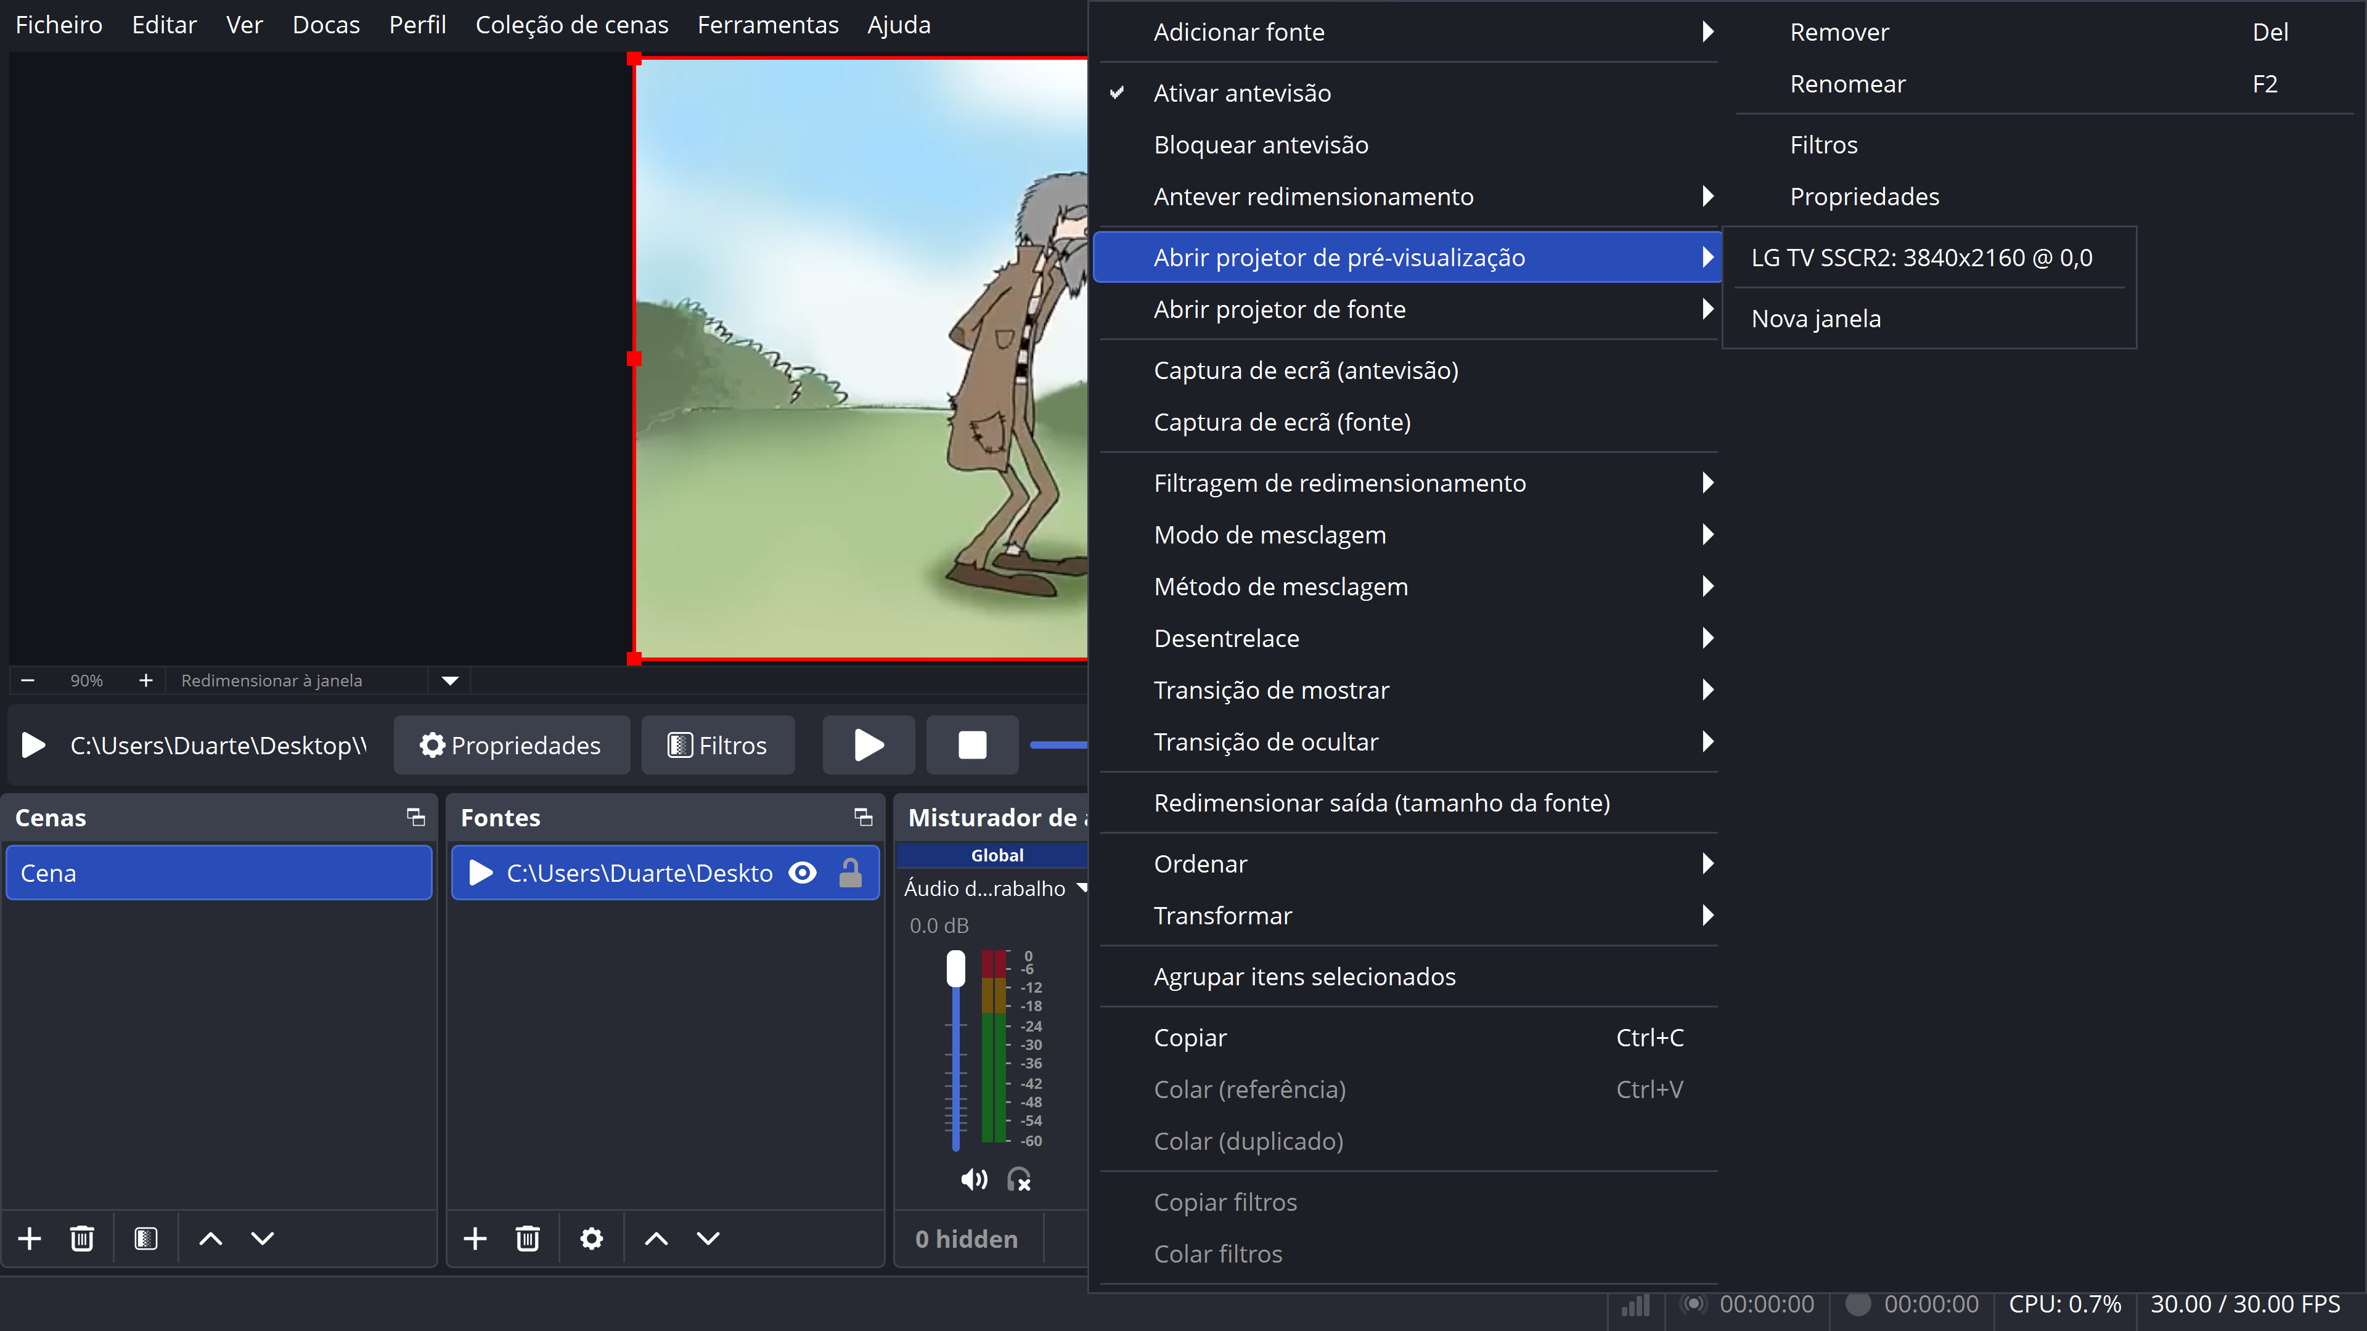The image size is (2367, 1331).
Task: Choose Copiar in context menu
Action: [x=1408, y=1038]
